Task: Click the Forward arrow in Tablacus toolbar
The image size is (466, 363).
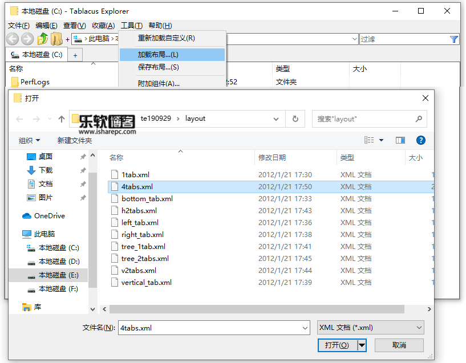Action: click(27, 39)
